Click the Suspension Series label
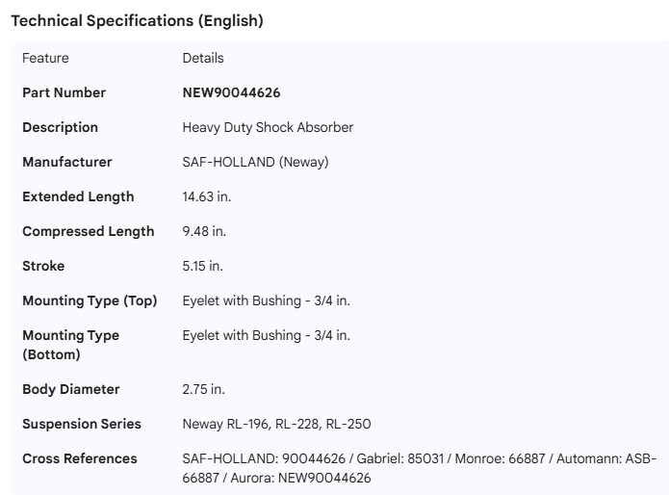 82,424
